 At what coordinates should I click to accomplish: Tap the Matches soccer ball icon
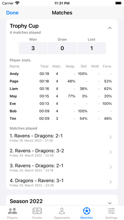point(87,211)
